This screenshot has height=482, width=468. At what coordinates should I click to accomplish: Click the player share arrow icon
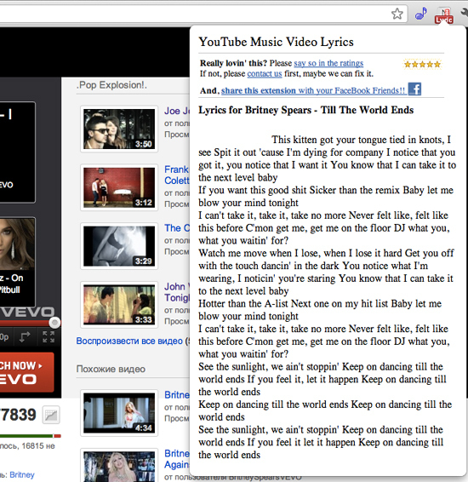point(25,337)
